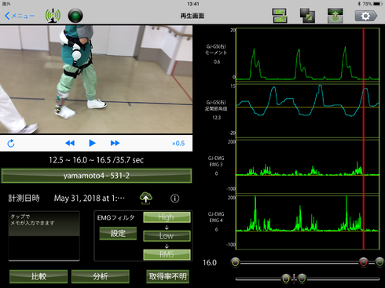This screenshot has width=385, height=288.
Task: Rewind the video playback
Action: pyautogui.click(x=70, y=143)
